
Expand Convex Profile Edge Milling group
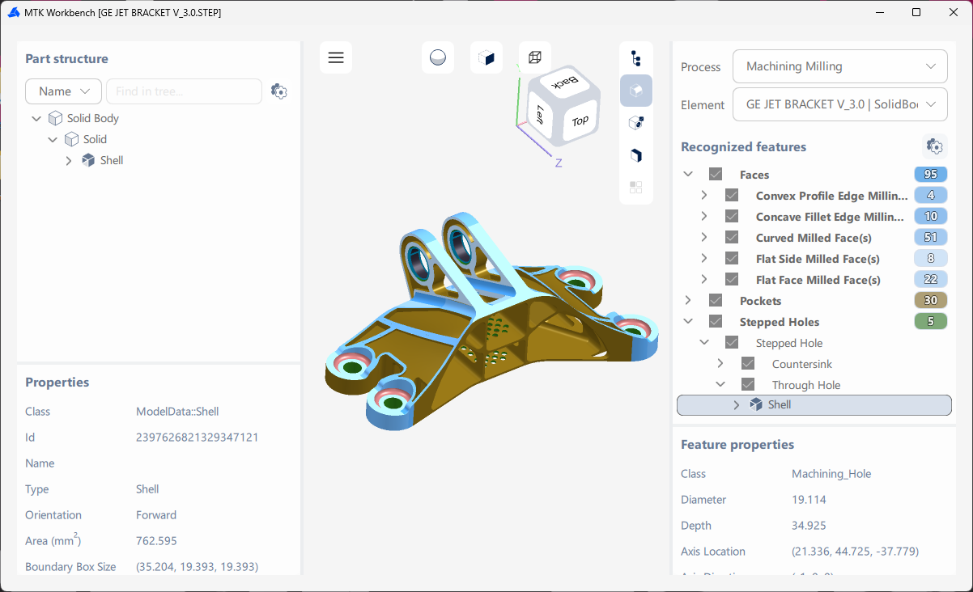[x=704, y=196]
